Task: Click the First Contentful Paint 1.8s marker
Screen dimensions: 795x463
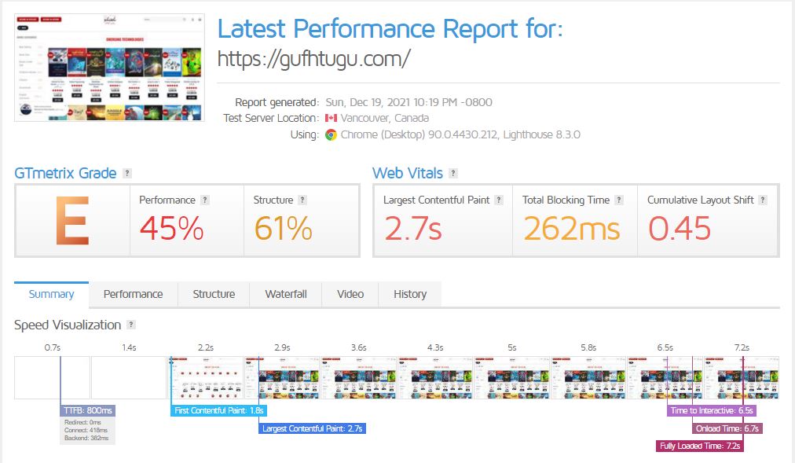Action: (x=218, y=410)
